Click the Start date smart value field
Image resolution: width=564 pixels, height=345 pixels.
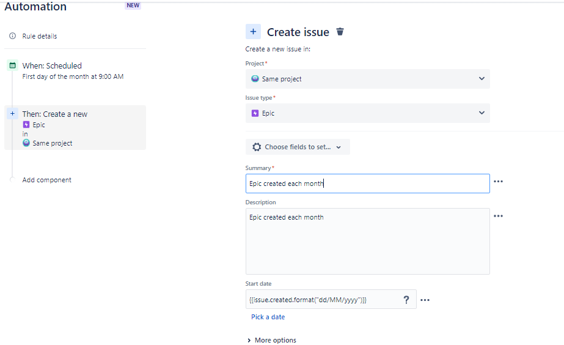click(331, 299)
